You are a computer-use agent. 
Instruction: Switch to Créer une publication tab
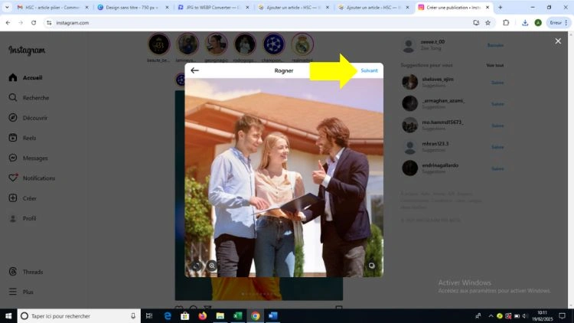point(454,8)
